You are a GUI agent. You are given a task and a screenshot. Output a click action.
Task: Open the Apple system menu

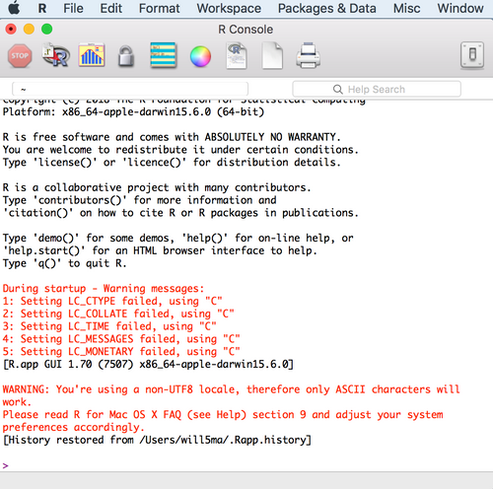[x=14, y=8]
